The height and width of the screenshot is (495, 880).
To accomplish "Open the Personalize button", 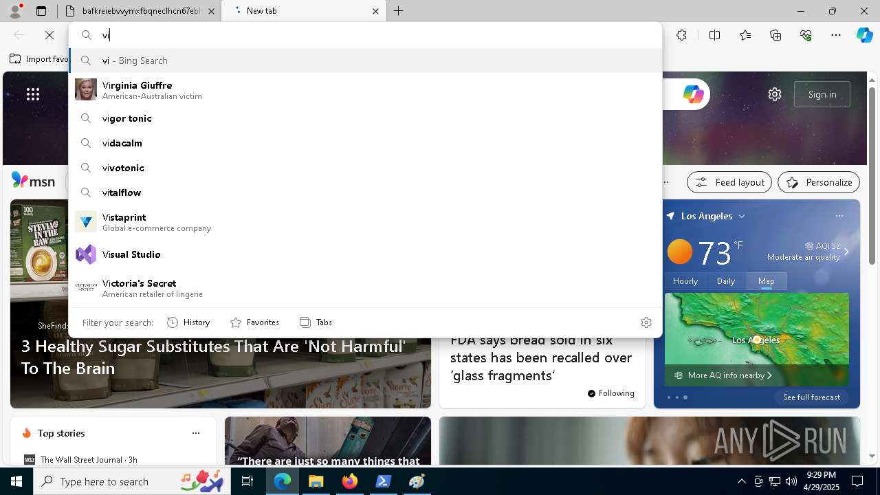I will (x=818, y=182).
